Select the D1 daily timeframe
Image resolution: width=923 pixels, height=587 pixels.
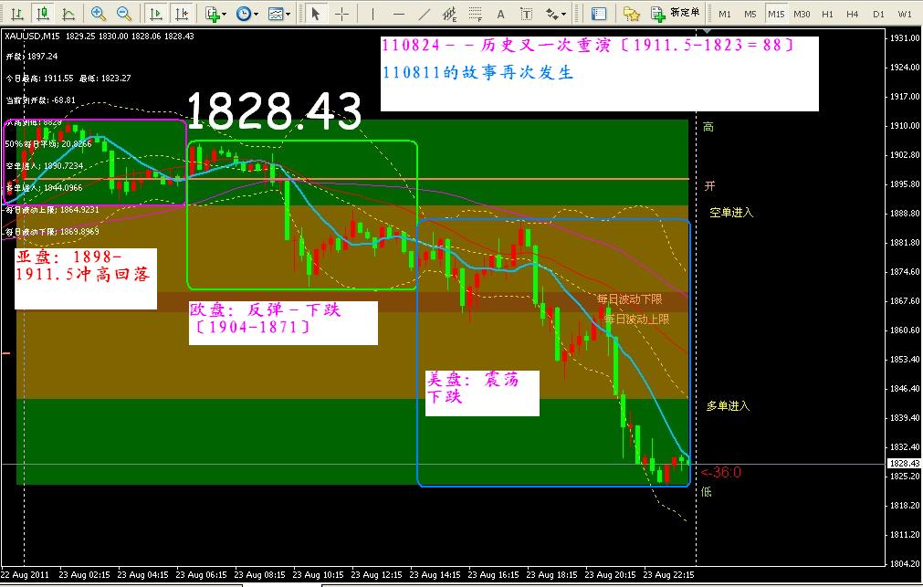tap(878, 14)
